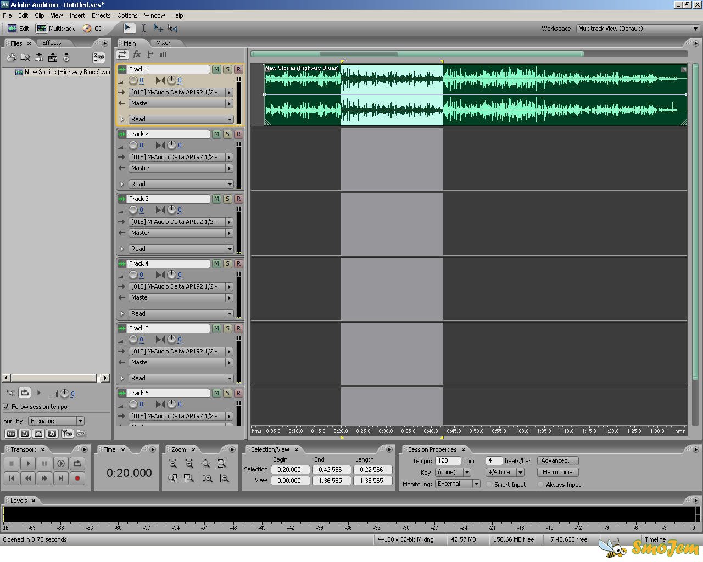This screenshot has width=703, height=562.
Task: Click the Advanced... button
Action: (557, 460)
